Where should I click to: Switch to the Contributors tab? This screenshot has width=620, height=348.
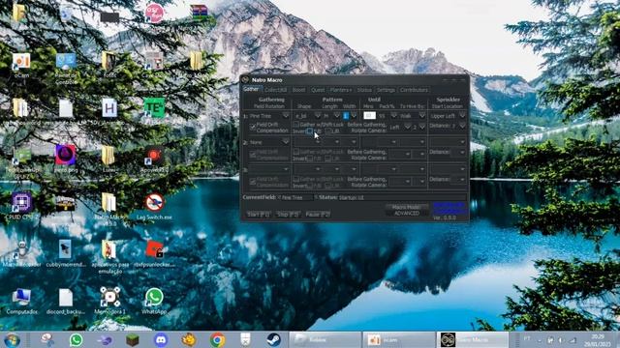coord(414,90)
